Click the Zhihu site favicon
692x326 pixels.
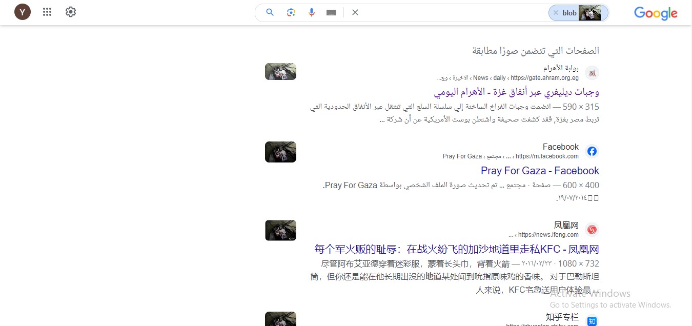(592, 321)
